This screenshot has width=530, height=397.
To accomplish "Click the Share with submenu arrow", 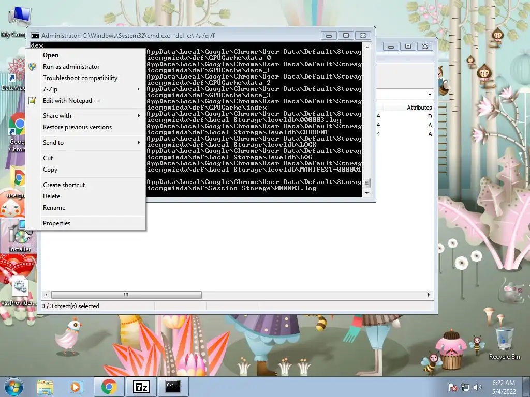I will coord(138,115).
